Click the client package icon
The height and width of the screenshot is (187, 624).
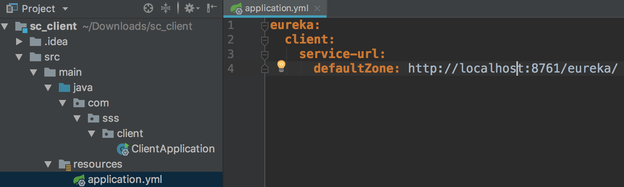click(x=108, y=133)
